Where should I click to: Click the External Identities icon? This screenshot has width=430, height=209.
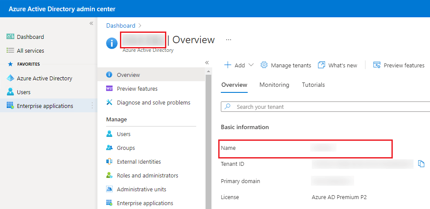pyautogui.click(x=109, y=161)
